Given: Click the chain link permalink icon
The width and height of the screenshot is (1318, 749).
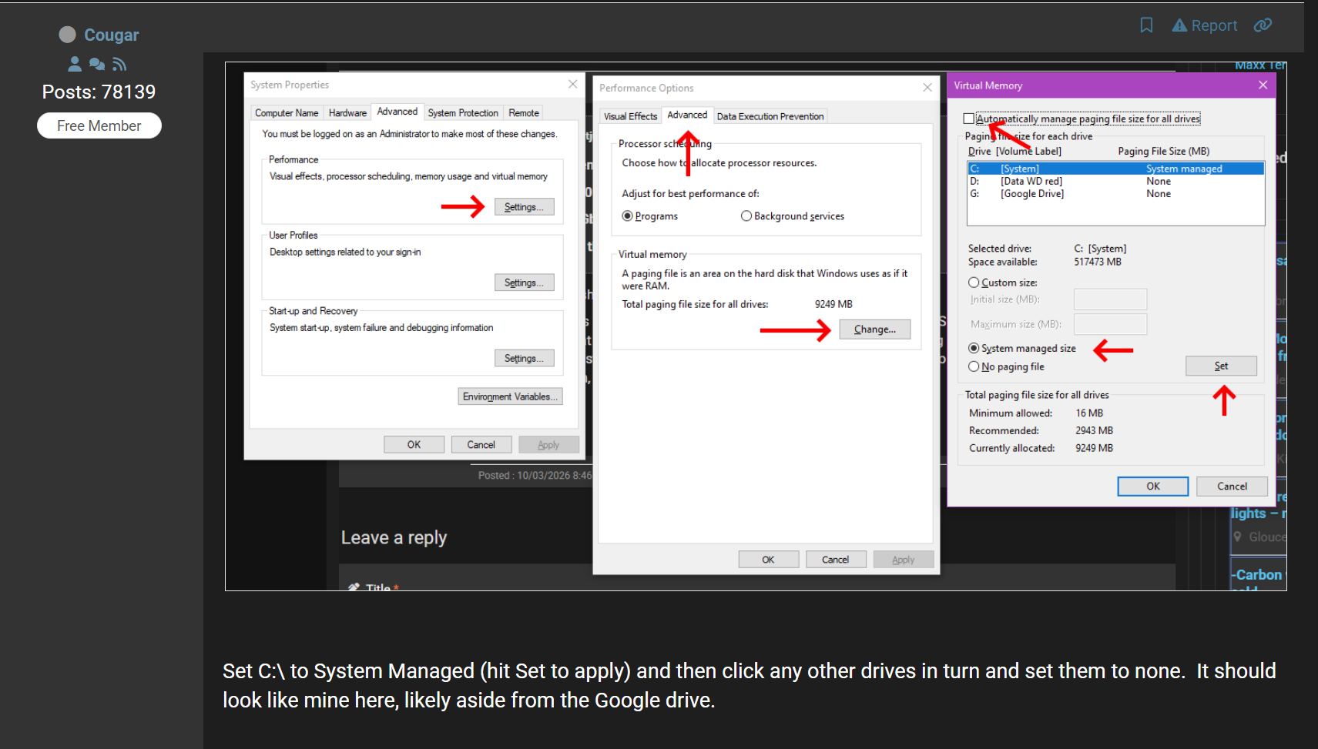Looking at the screenshot, I should coord(1263,25).
